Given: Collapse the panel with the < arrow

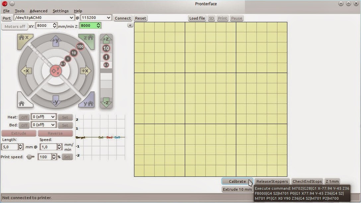Looking at the screenshot, I should [x=130, y=25].
